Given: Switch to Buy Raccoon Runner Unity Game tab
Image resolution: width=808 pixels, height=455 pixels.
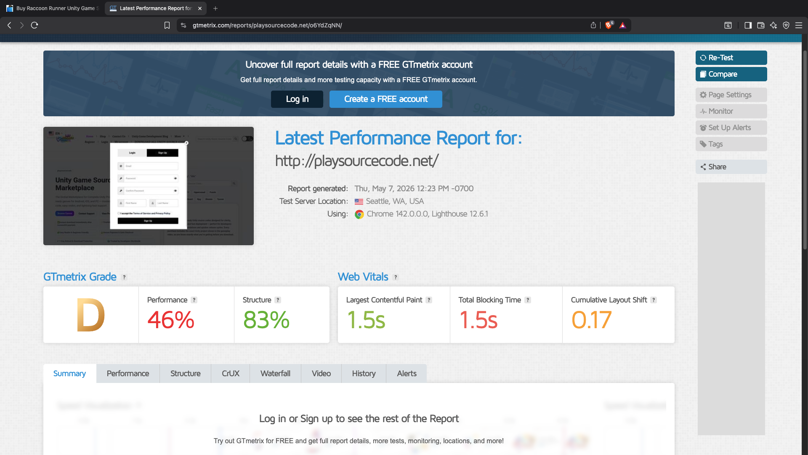Looking at the screenshot, I should (53, 8).
